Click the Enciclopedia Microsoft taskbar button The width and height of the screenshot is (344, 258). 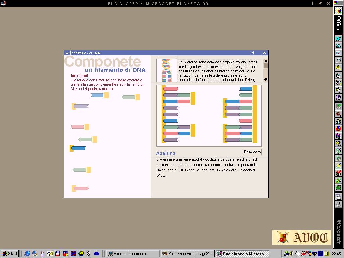[x=243, y=254]
